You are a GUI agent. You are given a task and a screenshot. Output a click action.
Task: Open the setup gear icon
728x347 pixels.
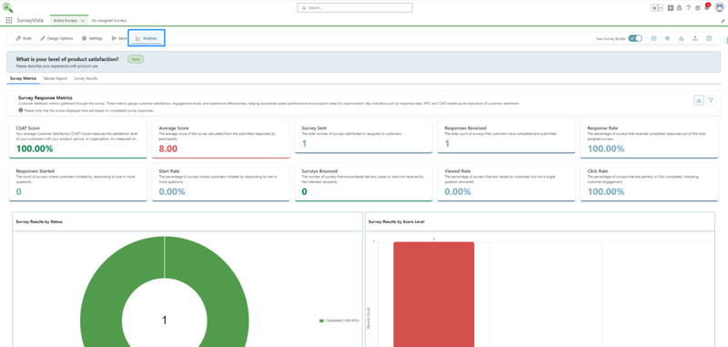(x=697, y=8)
